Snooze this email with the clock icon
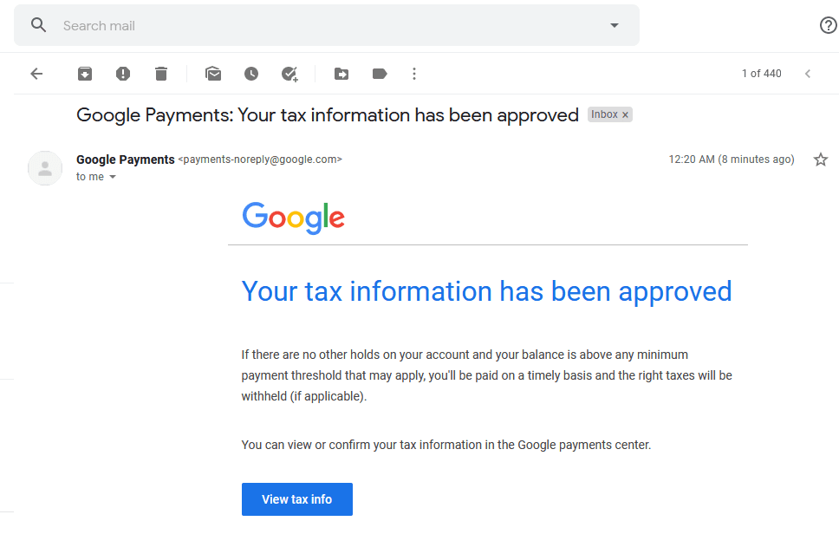Screen dimensions: 839x534 point(251,74)
